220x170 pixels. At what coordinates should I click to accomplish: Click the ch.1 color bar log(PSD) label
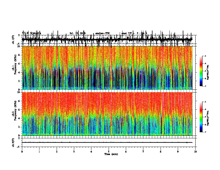tap(208, 72)
